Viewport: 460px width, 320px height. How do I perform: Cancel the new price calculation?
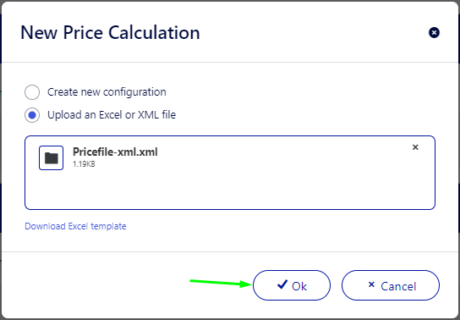point(391,285)
